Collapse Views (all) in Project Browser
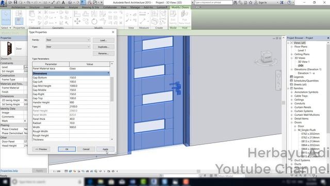This screenshot has height=186, width=330. (289, 43)
